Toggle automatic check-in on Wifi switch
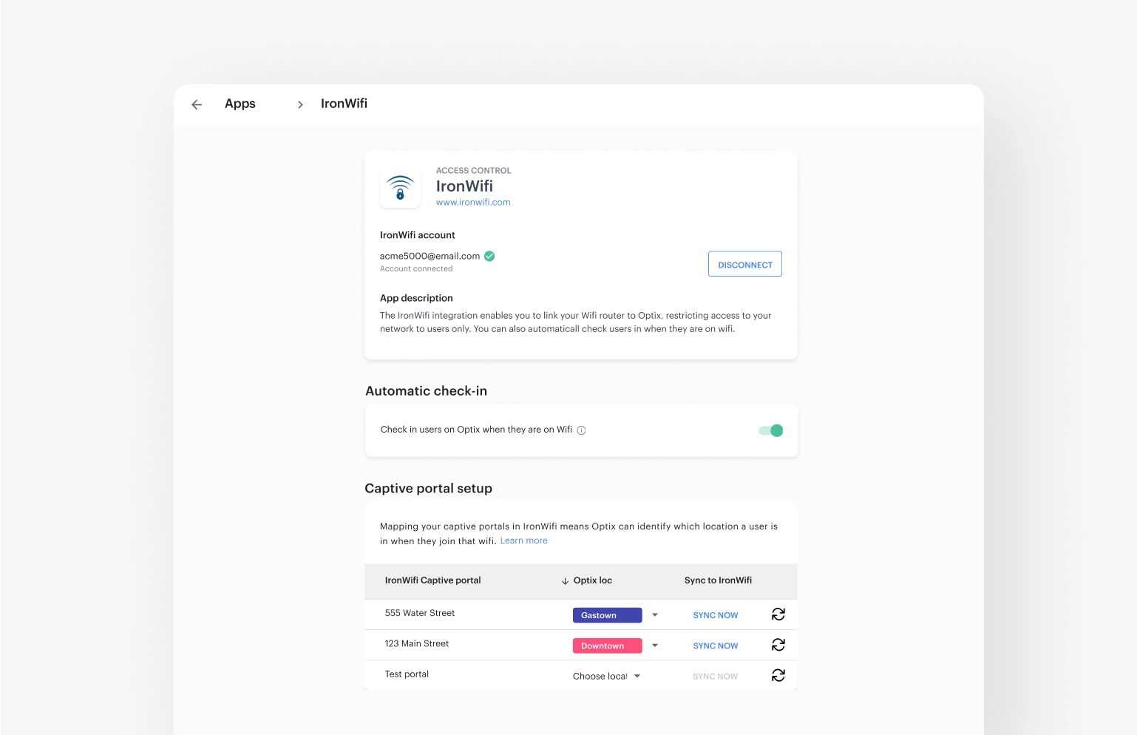 770,430
